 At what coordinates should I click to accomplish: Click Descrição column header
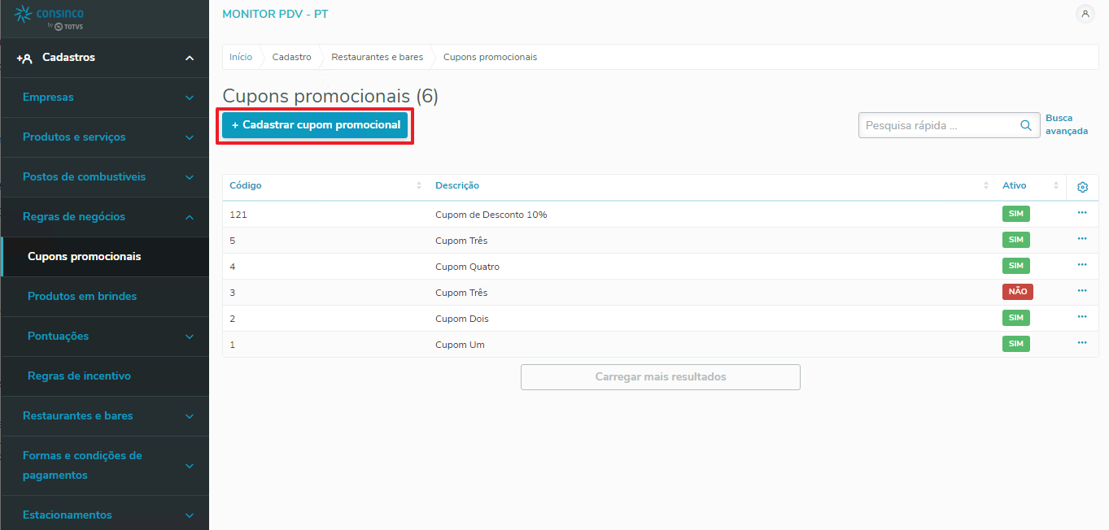pos(457,186)
